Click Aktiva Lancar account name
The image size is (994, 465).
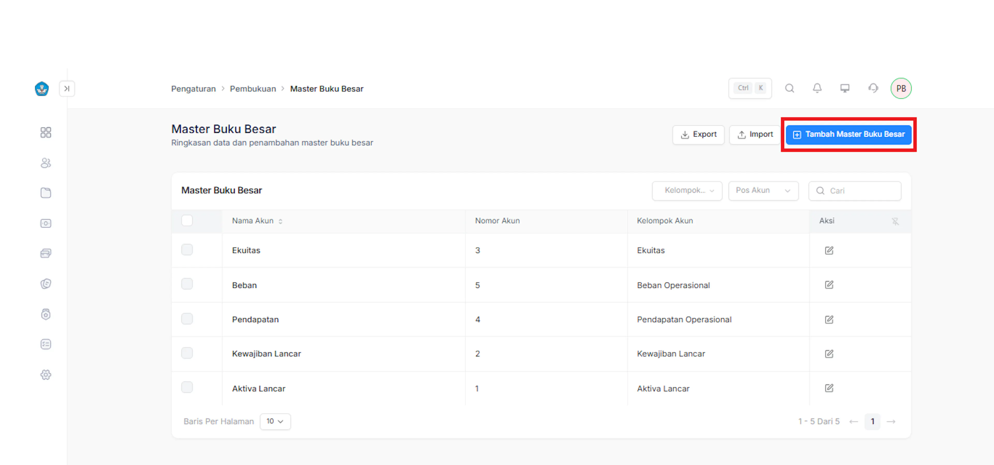tap(259, 389)
